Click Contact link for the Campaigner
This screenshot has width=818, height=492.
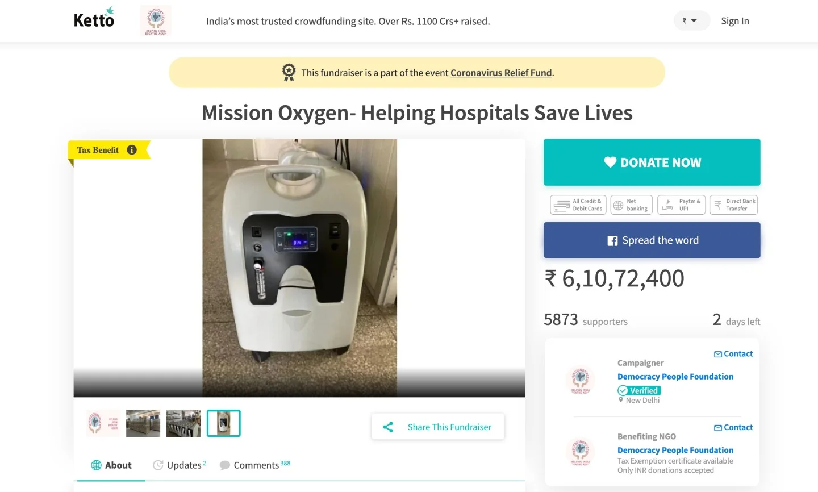tap(733, 354)
